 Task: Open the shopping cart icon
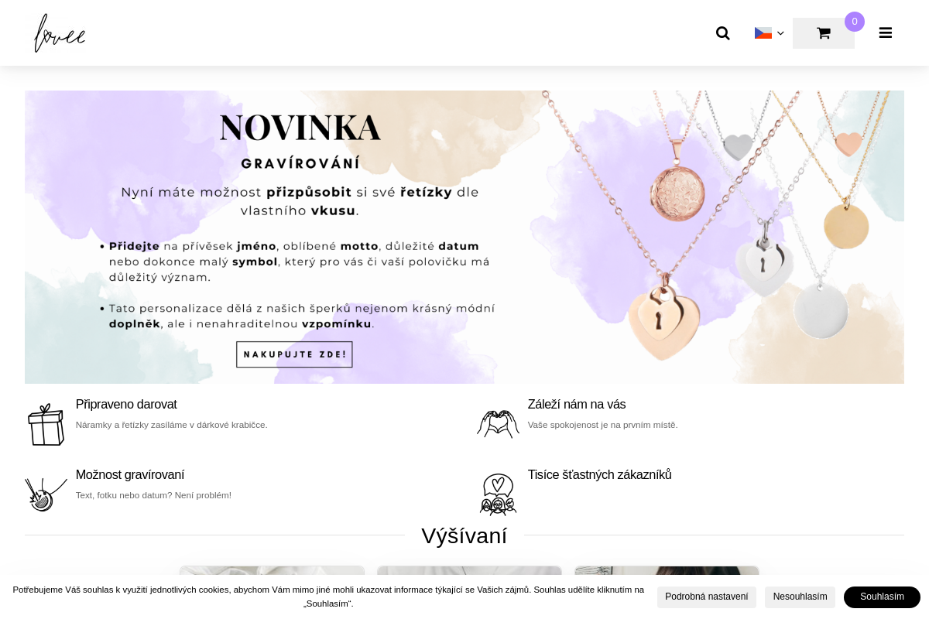click(x=824, y=33)
